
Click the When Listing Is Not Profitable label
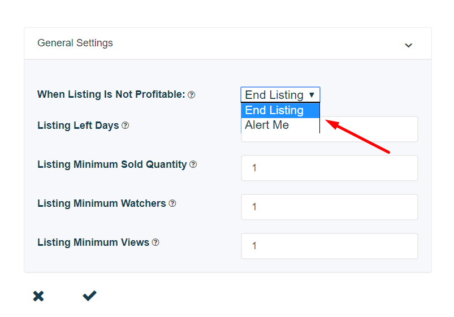tap(111, 94)
